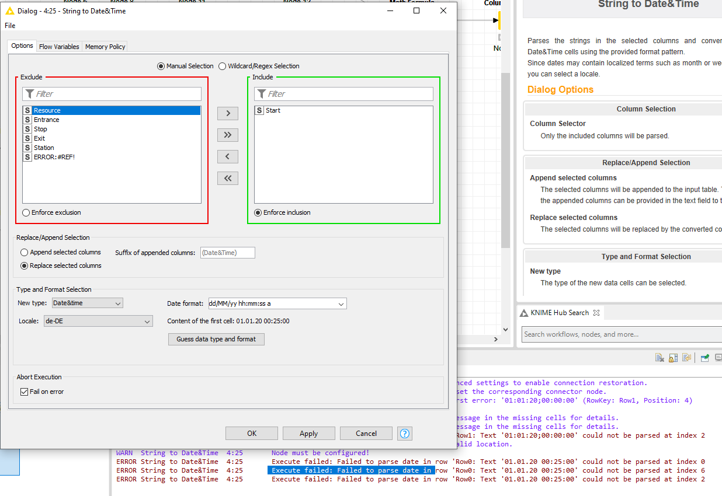Select the Wildcard/Regex Selection radio button
This screenshot has height=496, width=722.
coord(223,66)
